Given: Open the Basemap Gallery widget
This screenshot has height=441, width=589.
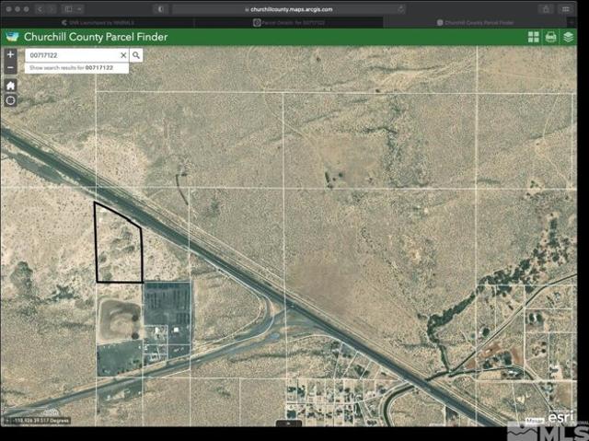Looking at the screenshot, I should 533,37.
